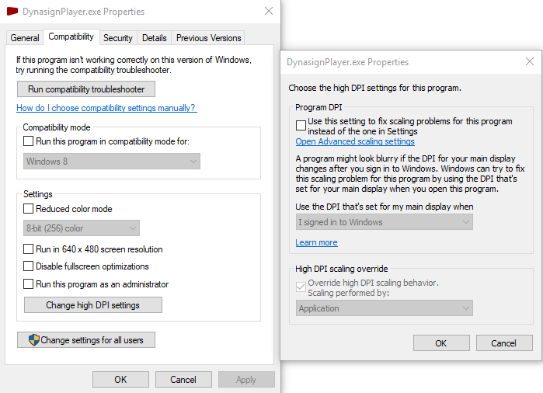Switch to the Security tab
Image resolution: width=543 pixels, height=393 pixels.
118,38
